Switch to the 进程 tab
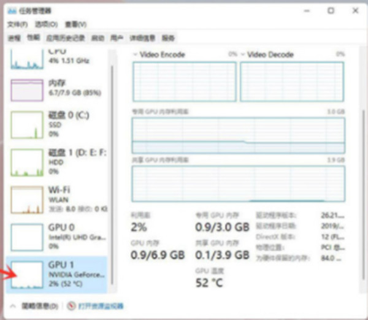The height and width of the screenshot is (320, 368). pos(14,38)
